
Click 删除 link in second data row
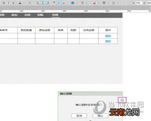pos(108,41)
